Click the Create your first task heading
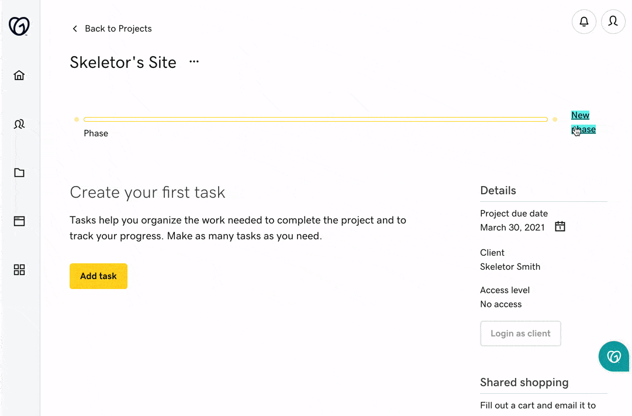This screenshot has height=416, width=632. tap(147, 192)
